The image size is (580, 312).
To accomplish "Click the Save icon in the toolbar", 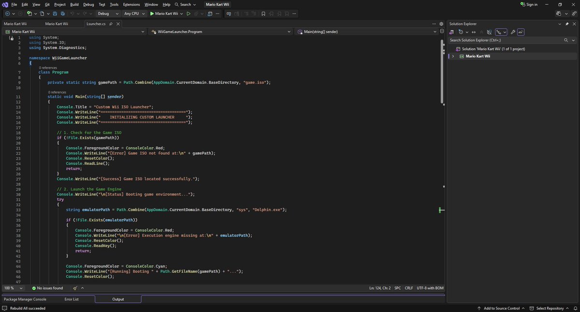I will point(55,14).
